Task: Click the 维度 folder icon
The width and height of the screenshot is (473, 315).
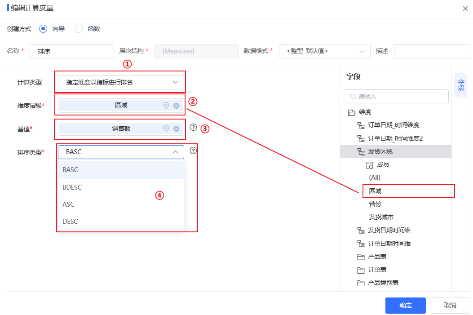Action: [351, 112]
